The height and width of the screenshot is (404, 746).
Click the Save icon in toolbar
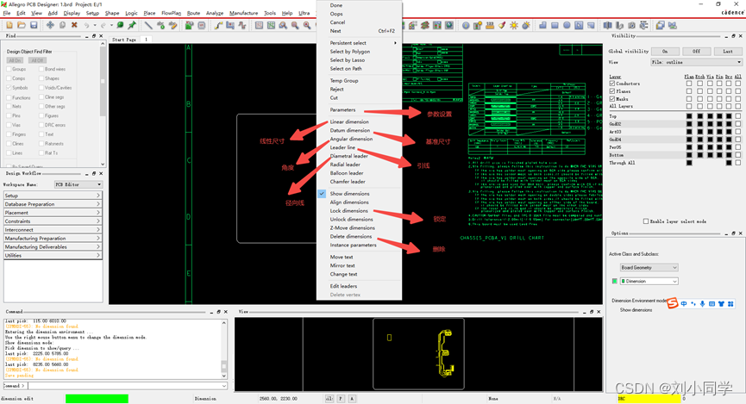coord(34,25)
